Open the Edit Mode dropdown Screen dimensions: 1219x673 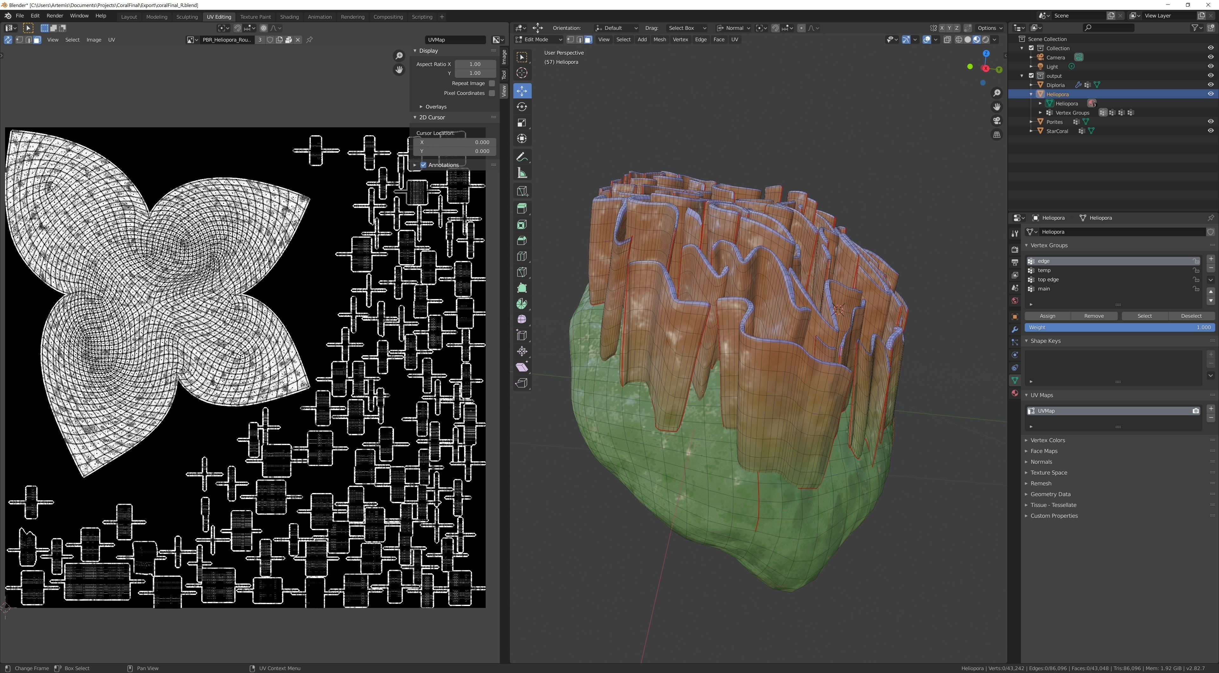(538, 40)
